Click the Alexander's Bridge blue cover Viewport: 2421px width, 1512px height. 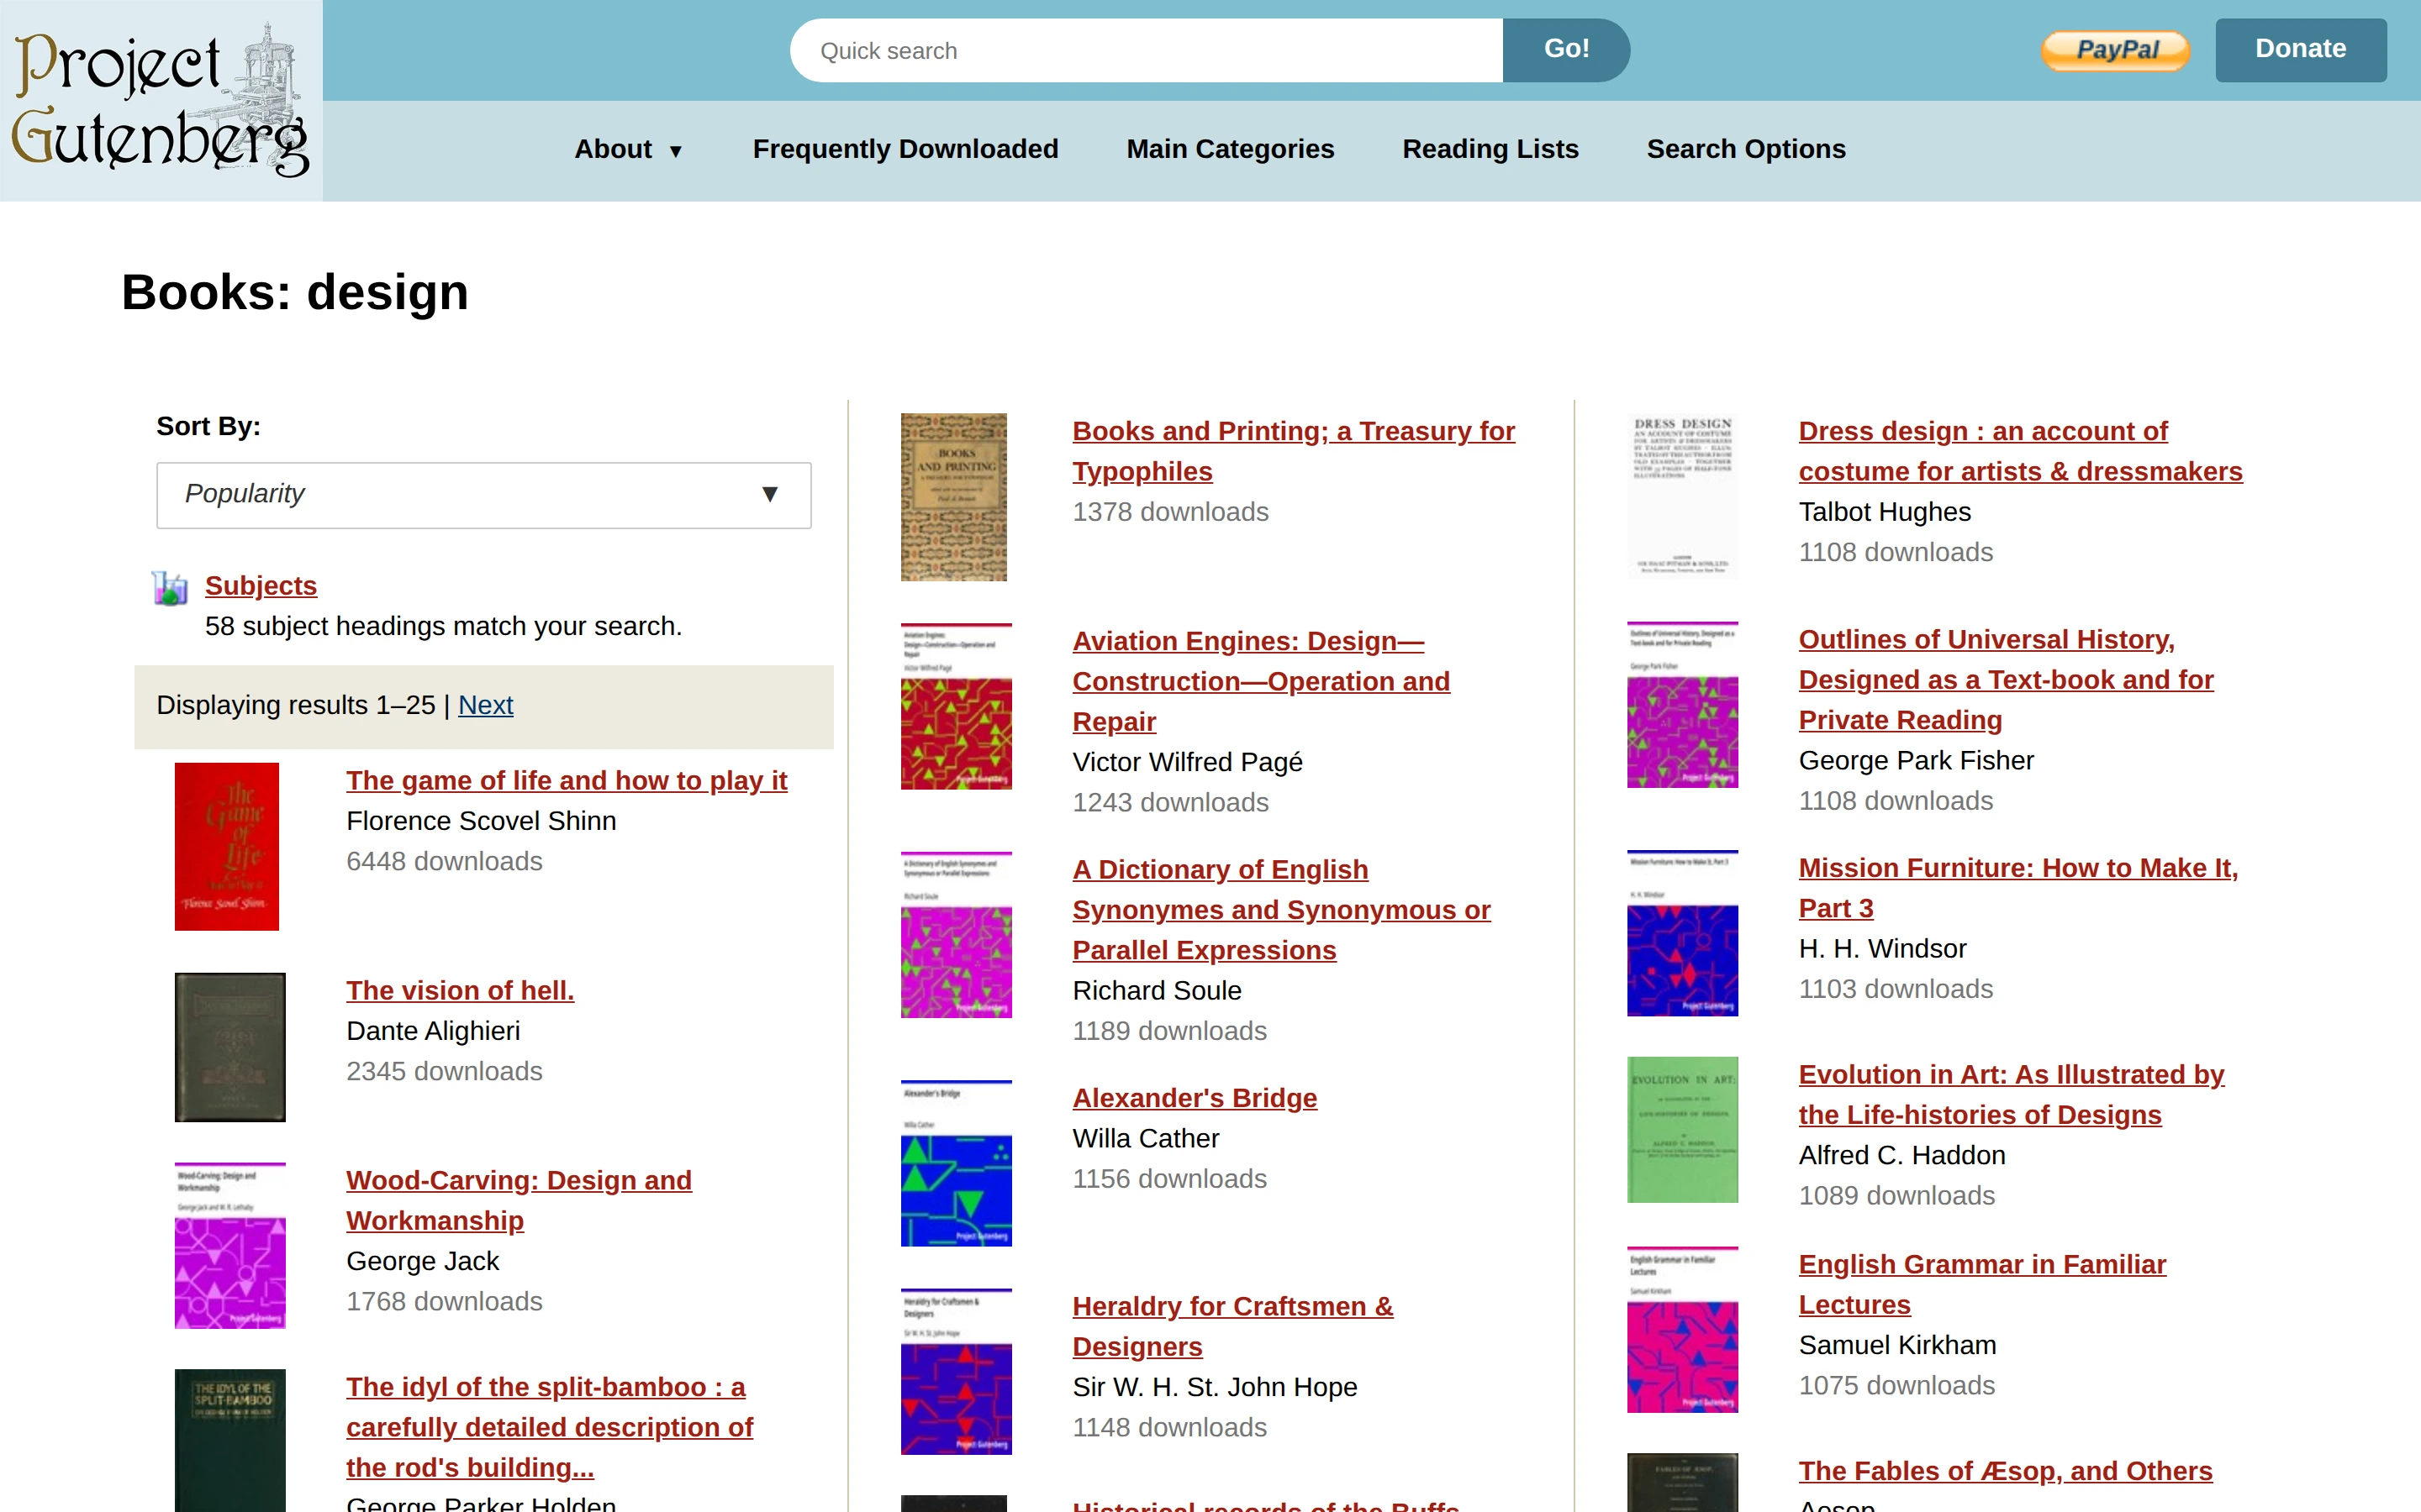tap(957, 1163)
